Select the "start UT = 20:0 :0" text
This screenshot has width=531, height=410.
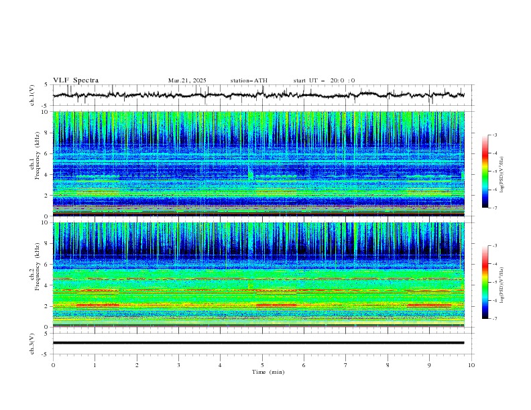(324, 80)
